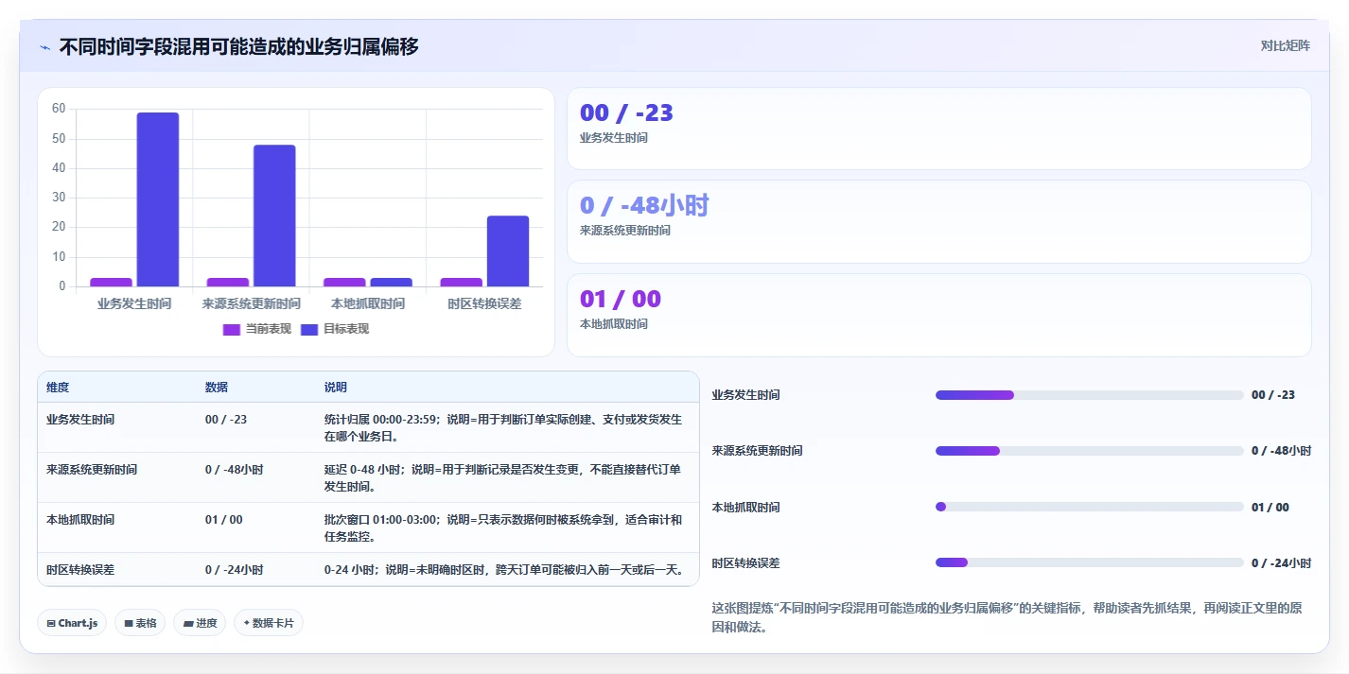
Task: Open the 对比矩阵 label in the header
Action: pyautogui.click(x=1285, y=45)
